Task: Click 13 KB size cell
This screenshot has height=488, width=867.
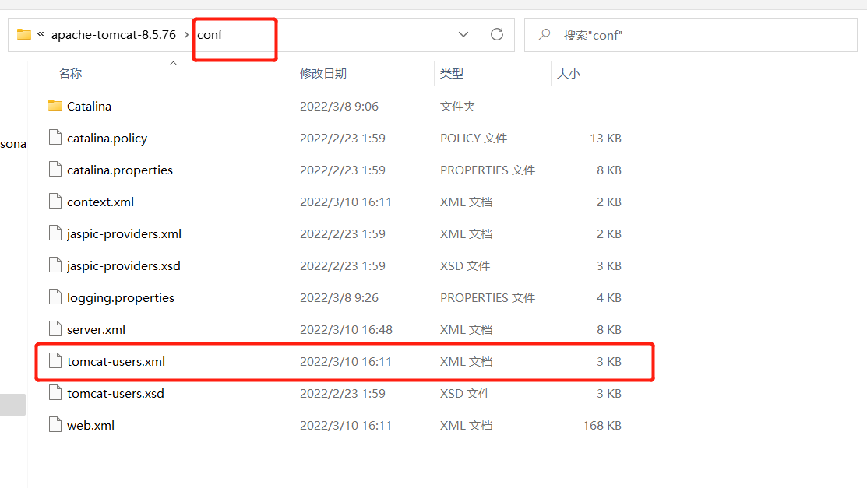Action: click(605, 139)
